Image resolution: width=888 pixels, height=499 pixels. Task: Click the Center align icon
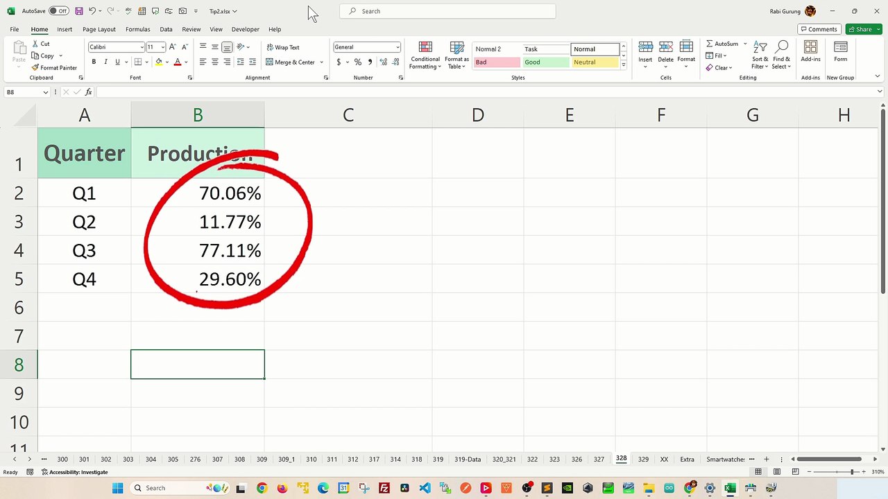coord(215,62)
